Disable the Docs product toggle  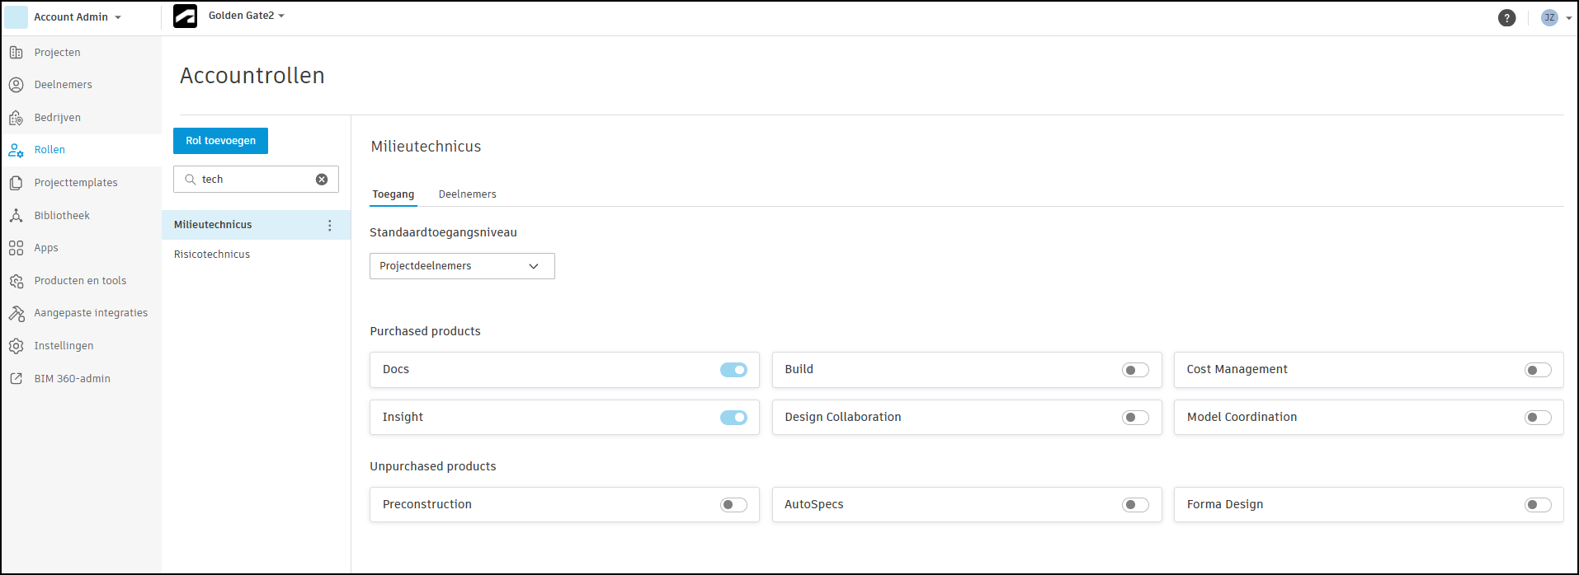point(733,370)
